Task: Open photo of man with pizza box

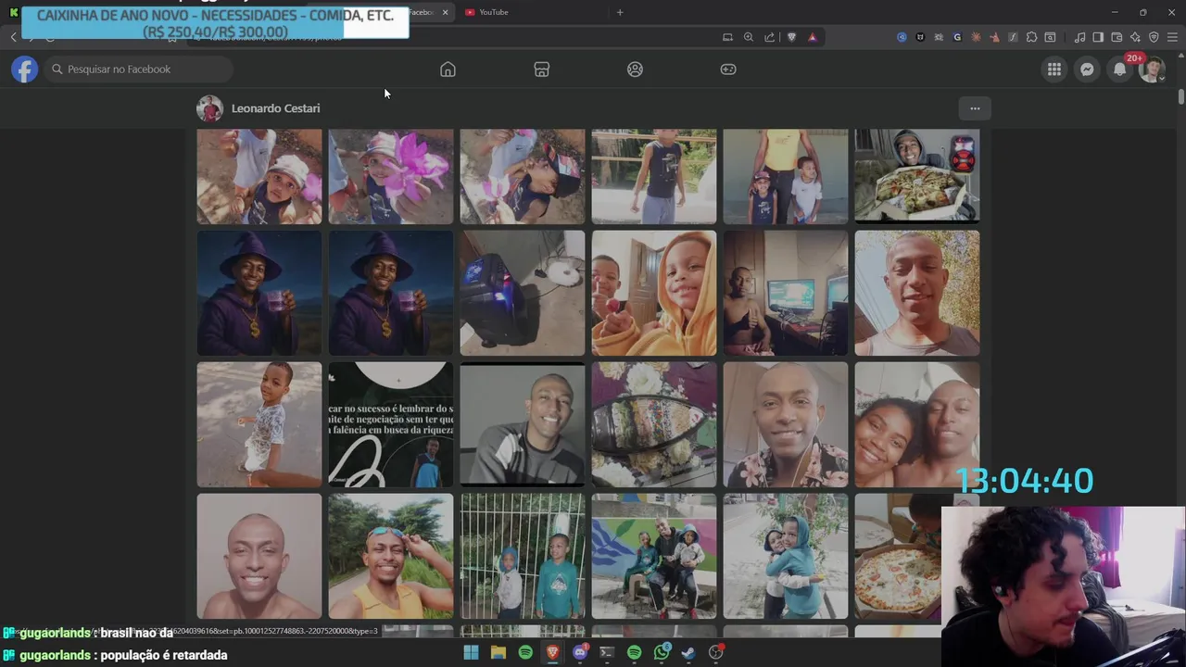Action: [917, 176]
